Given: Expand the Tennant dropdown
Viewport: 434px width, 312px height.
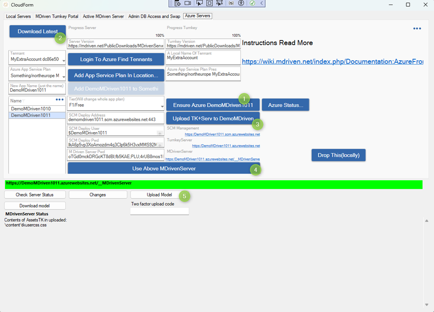Looking at the screenshot, I should 64,61.
